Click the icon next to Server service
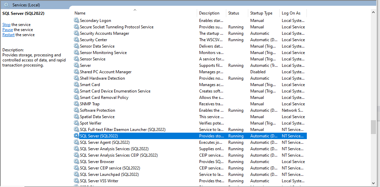Viewport: 380px width, 187px height. click(76, 65)
